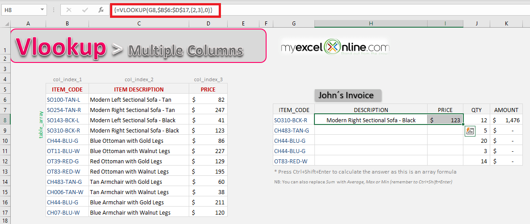
Task: Click inside the Name Box showing H8
Action: click(x=20, y=10)
